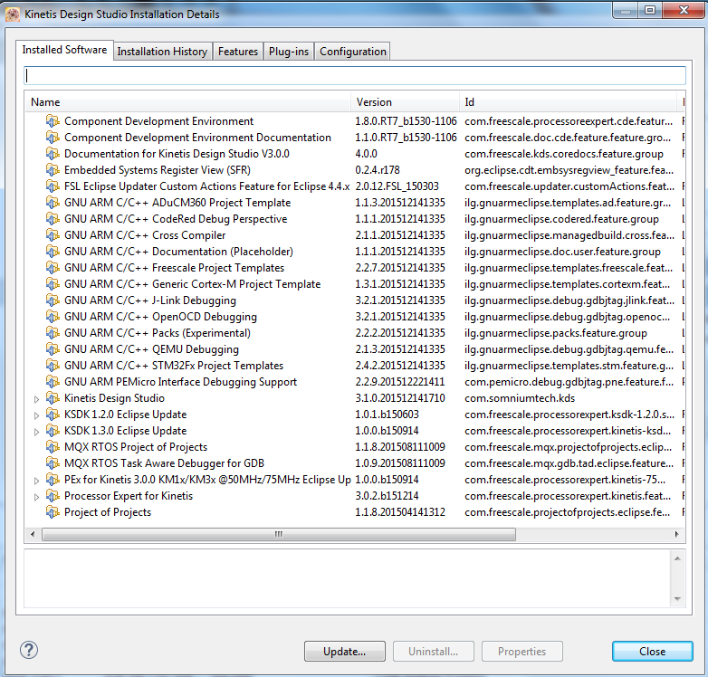Click the id com.somniumtech.kds
Image resolution: width=708 pixels, height=677 pixels.
tap(520, 398)
